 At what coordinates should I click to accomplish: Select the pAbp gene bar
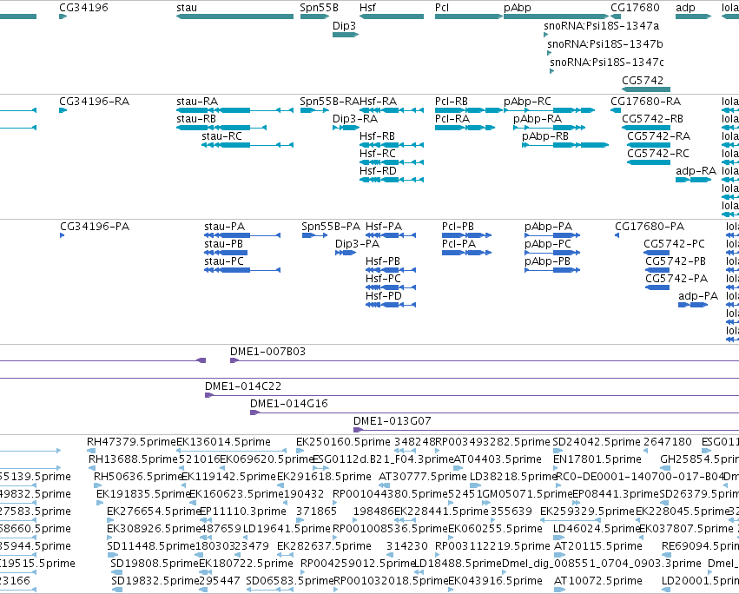pos(556,16)
